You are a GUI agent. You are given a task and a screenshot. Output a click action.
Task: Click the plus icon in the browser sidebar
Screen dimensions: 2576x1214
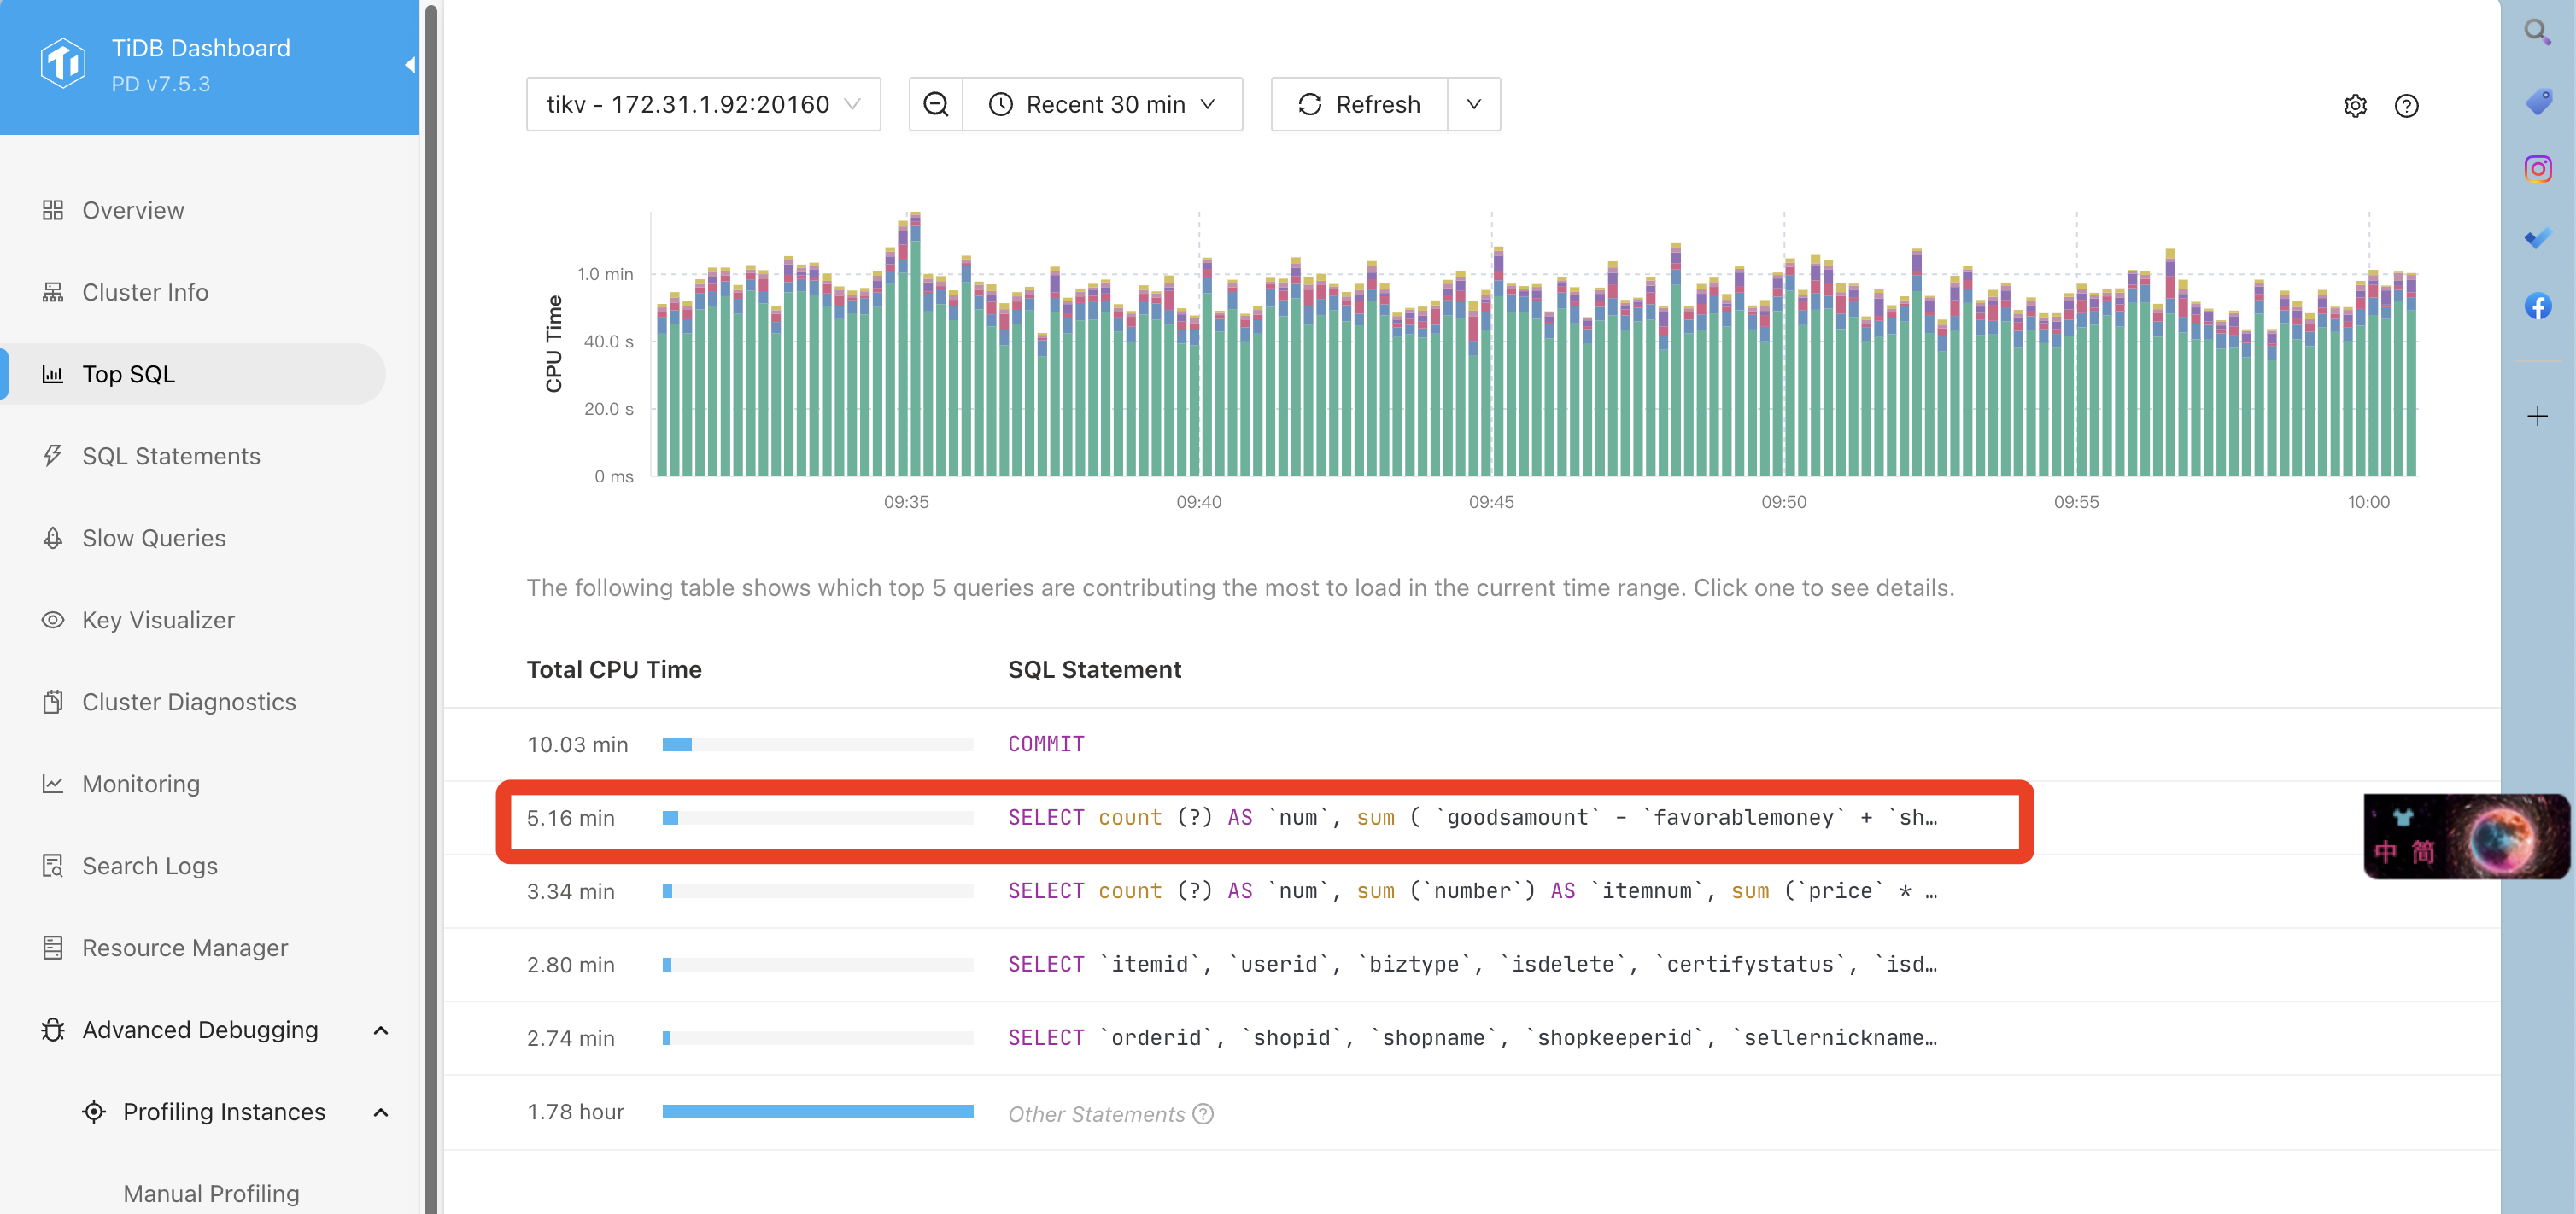pyautogui.click(x=2538, y=417)
